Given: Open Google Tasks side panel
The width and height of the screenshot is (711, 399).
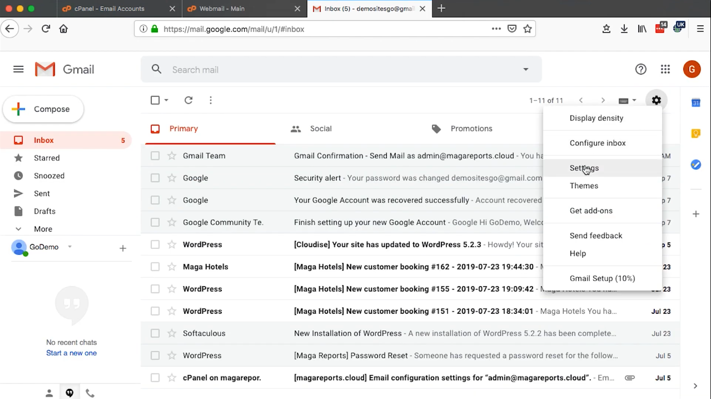Looking at the screenshot, I should point(696,165).
